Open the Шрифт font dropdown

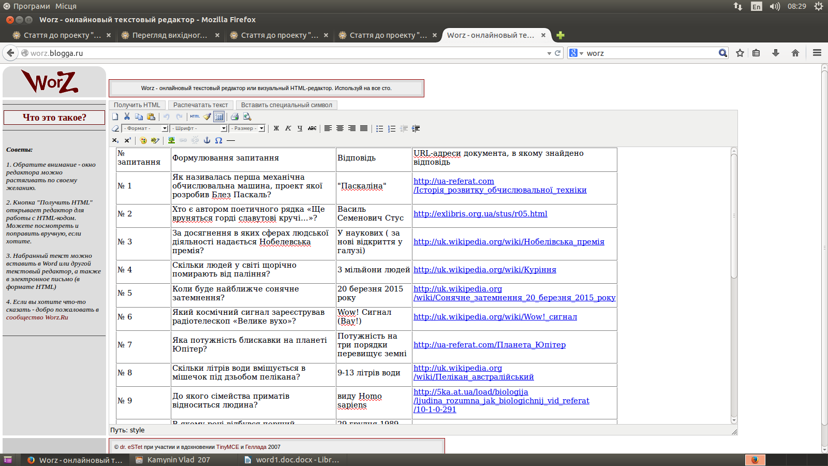click(x=198, y=128)
